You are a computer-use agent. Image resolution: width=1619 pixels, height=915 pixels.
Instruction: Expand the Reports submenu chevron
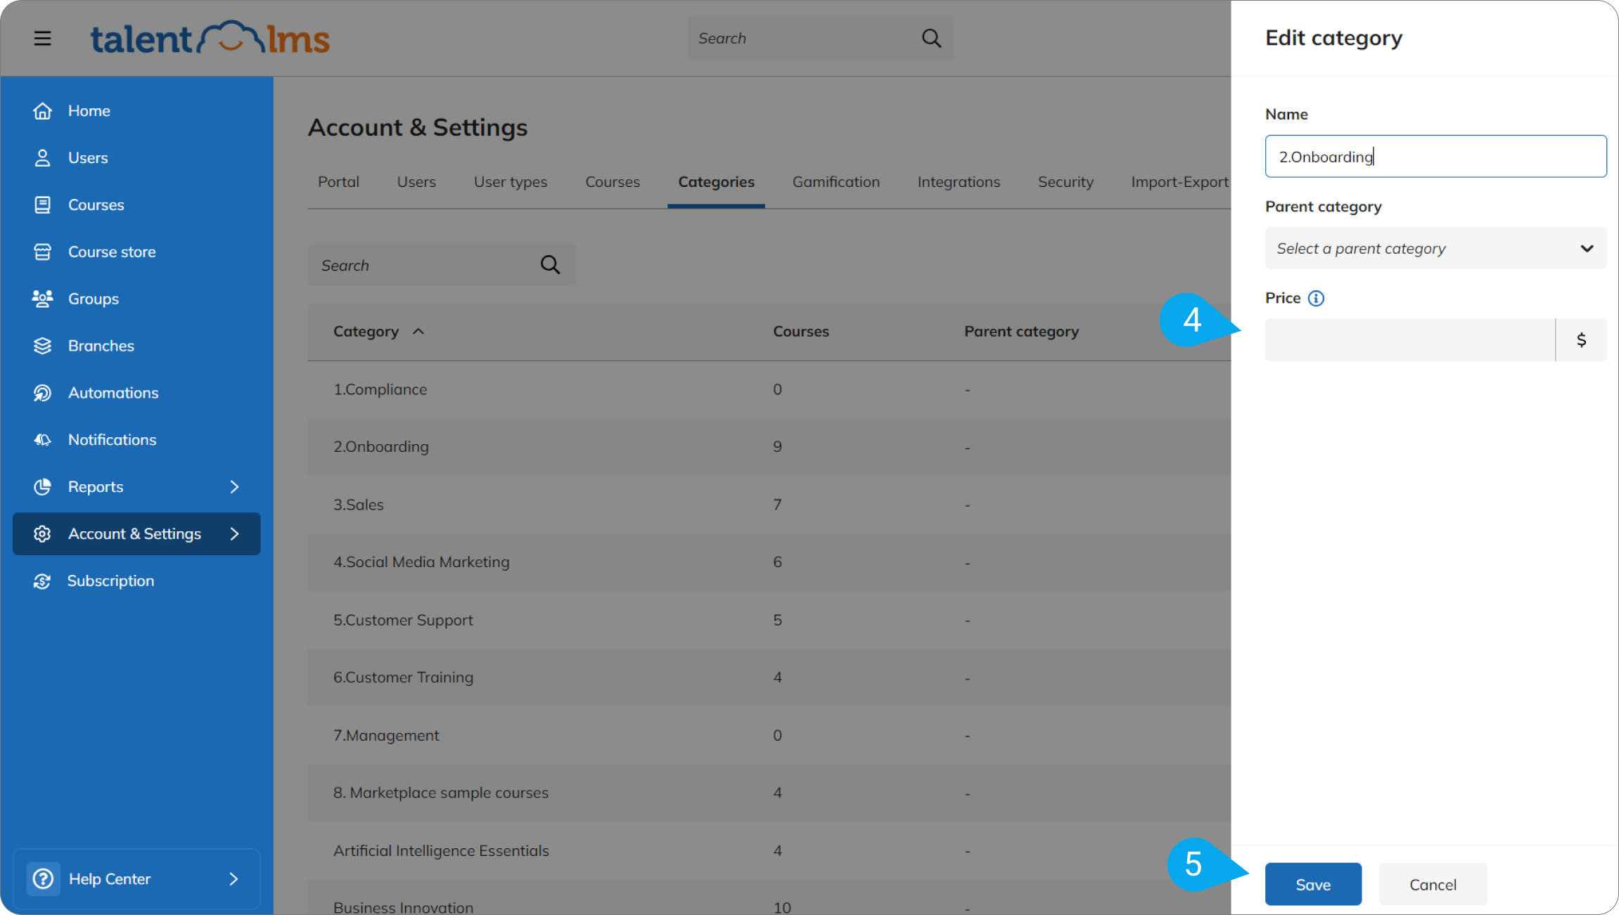click(234, 486)
